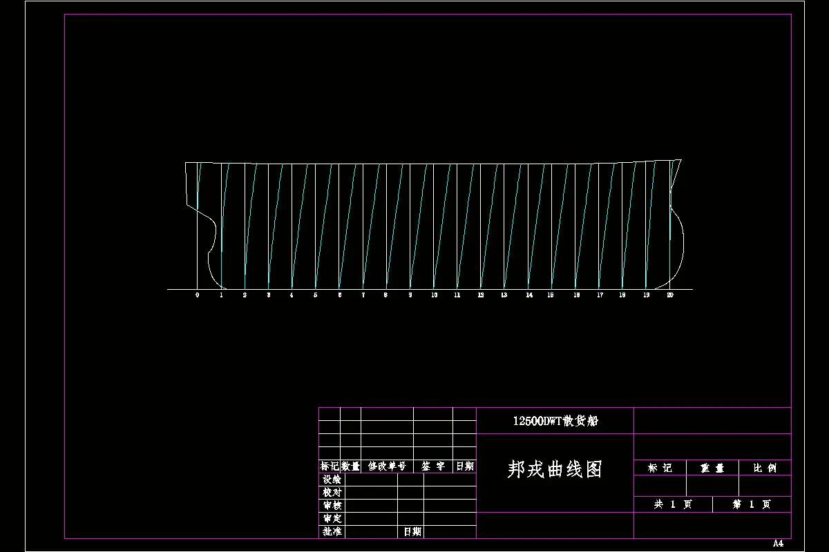This screenshot has width=829, height=552.
Task: Select the 共 1 页 text
Action: pyautogui.click(x=673, y=504)
